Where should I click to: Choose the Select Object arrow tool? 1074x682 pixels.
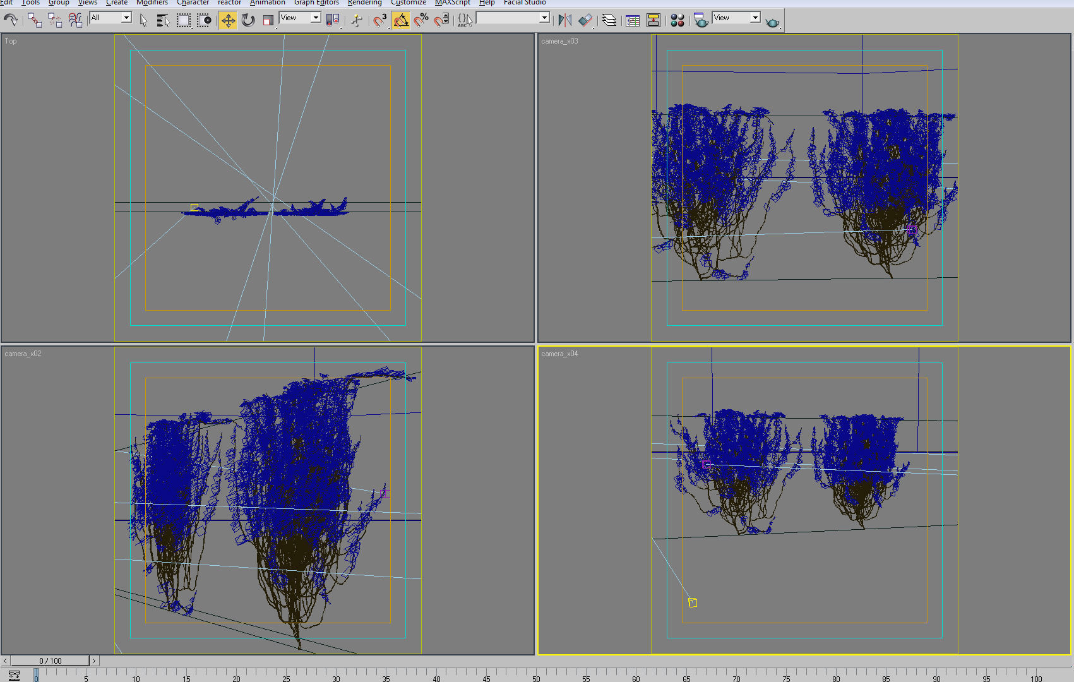[143, 20]
